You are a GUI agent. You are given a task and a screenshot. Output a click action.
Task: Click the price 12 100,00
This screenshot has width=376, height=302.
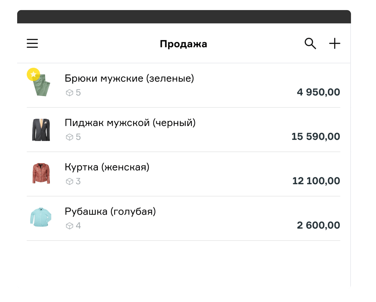click(316, 181)
